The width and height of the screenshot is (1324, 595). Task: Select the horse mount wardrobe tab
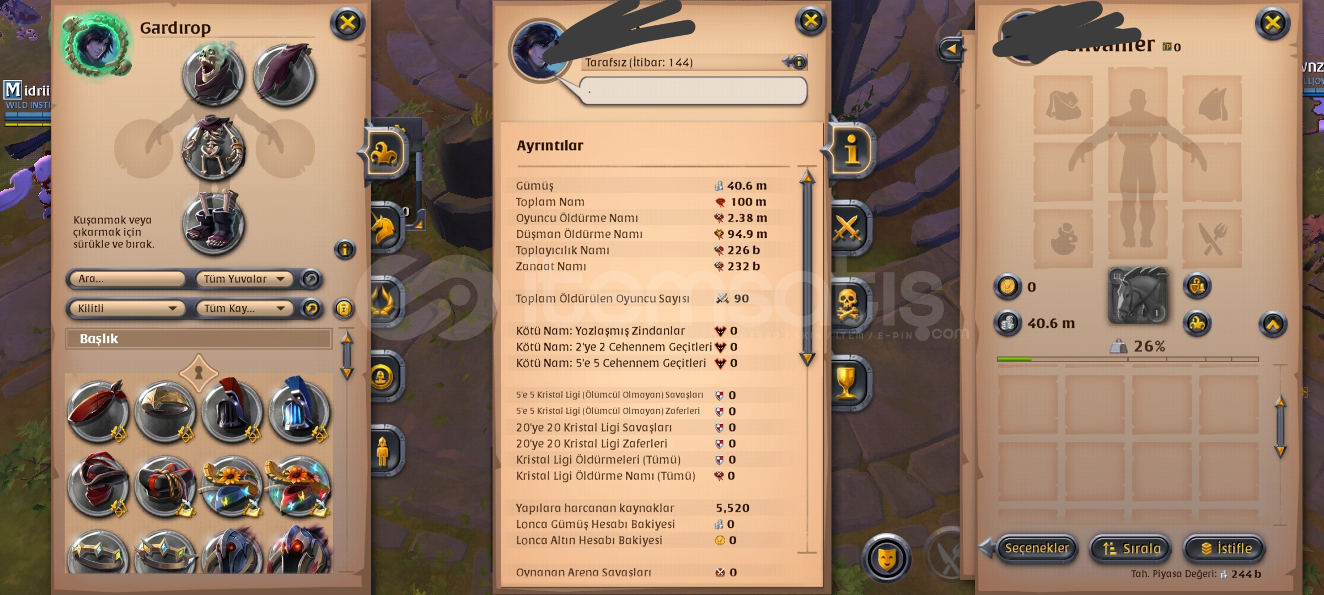pyautogui.click(x=384, y=228)
